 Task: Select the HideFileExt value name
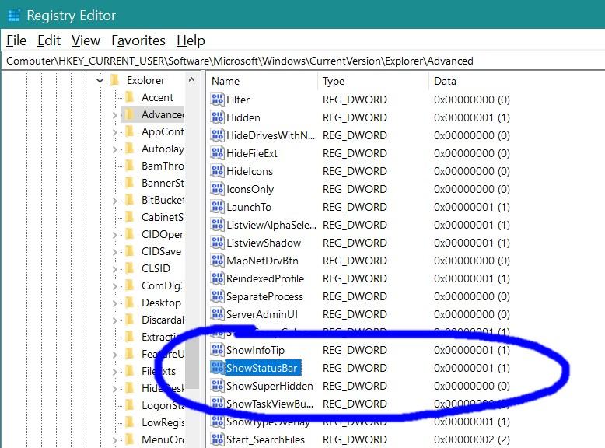[252, 153]
